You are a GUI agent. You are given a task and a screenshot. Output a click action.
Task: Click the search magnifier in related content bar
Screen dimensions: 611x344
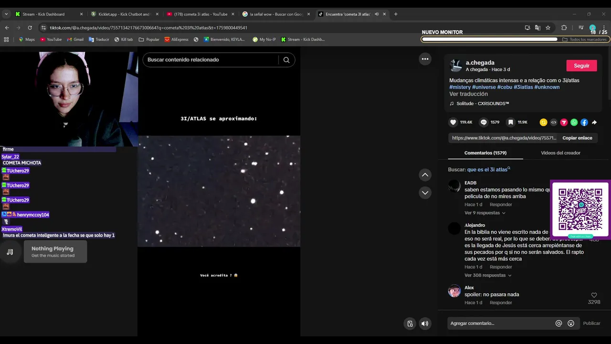click(x=286, y=60)
